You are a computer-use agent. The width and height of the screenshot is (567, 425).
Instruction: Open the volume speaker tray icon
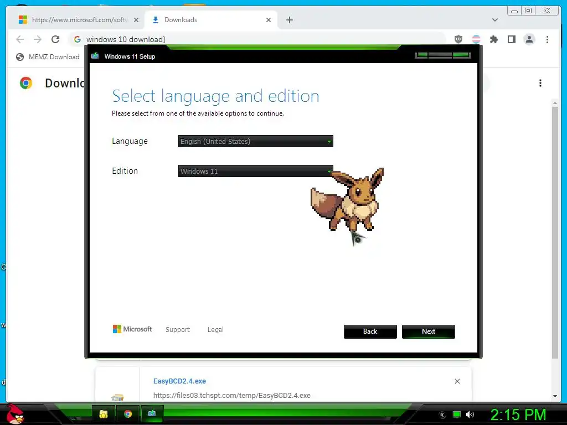click(470, 414)
